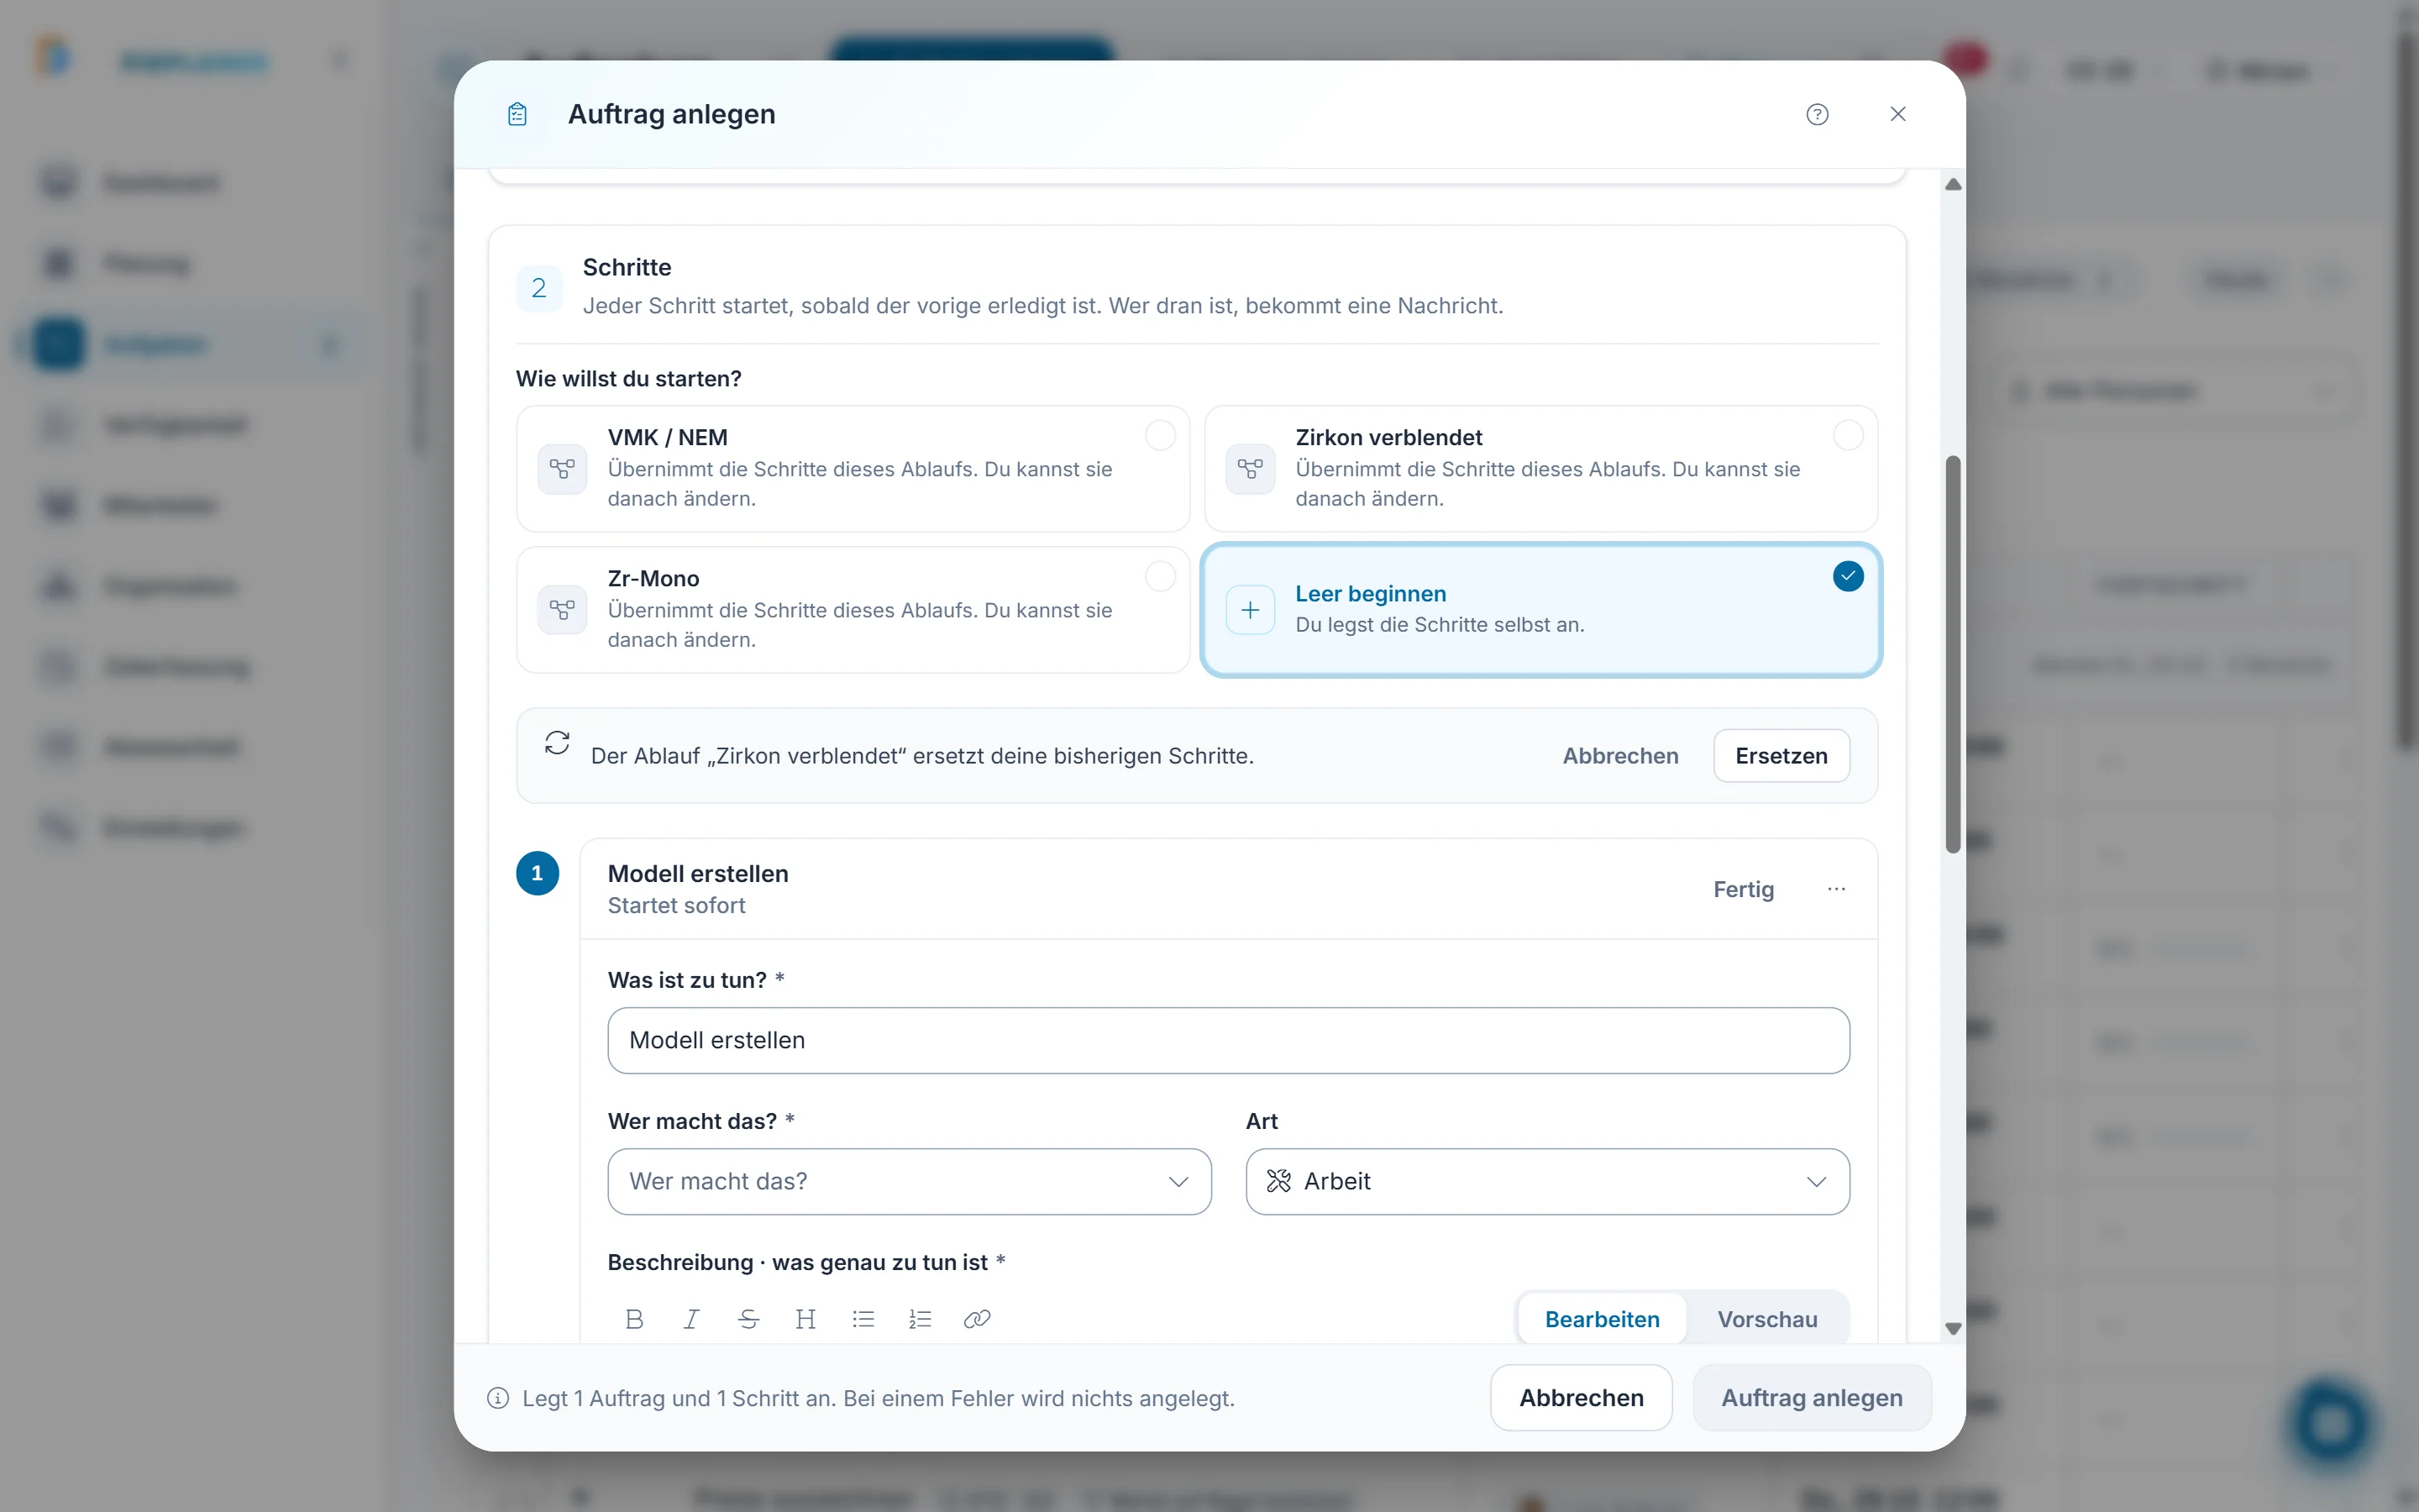The width and height of the screenshot is (2419, 1512).
Task: Close the Auftrag anlegen dialog
Action: click(x=1897, y=114)
